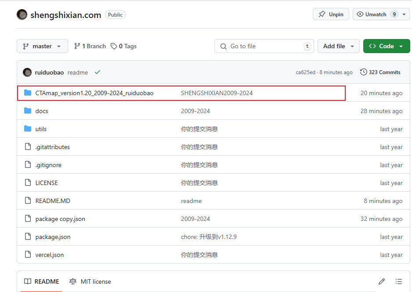Screen dimensions: 412x292
Task: Click the 32 minutes ago timestamp
Action: (x=382, y=219)
